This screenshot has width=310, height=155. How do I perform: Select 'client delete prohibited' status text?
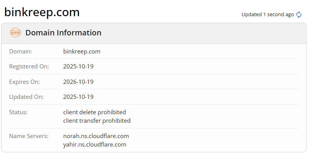pyautogui.click(x=95, y=112)
